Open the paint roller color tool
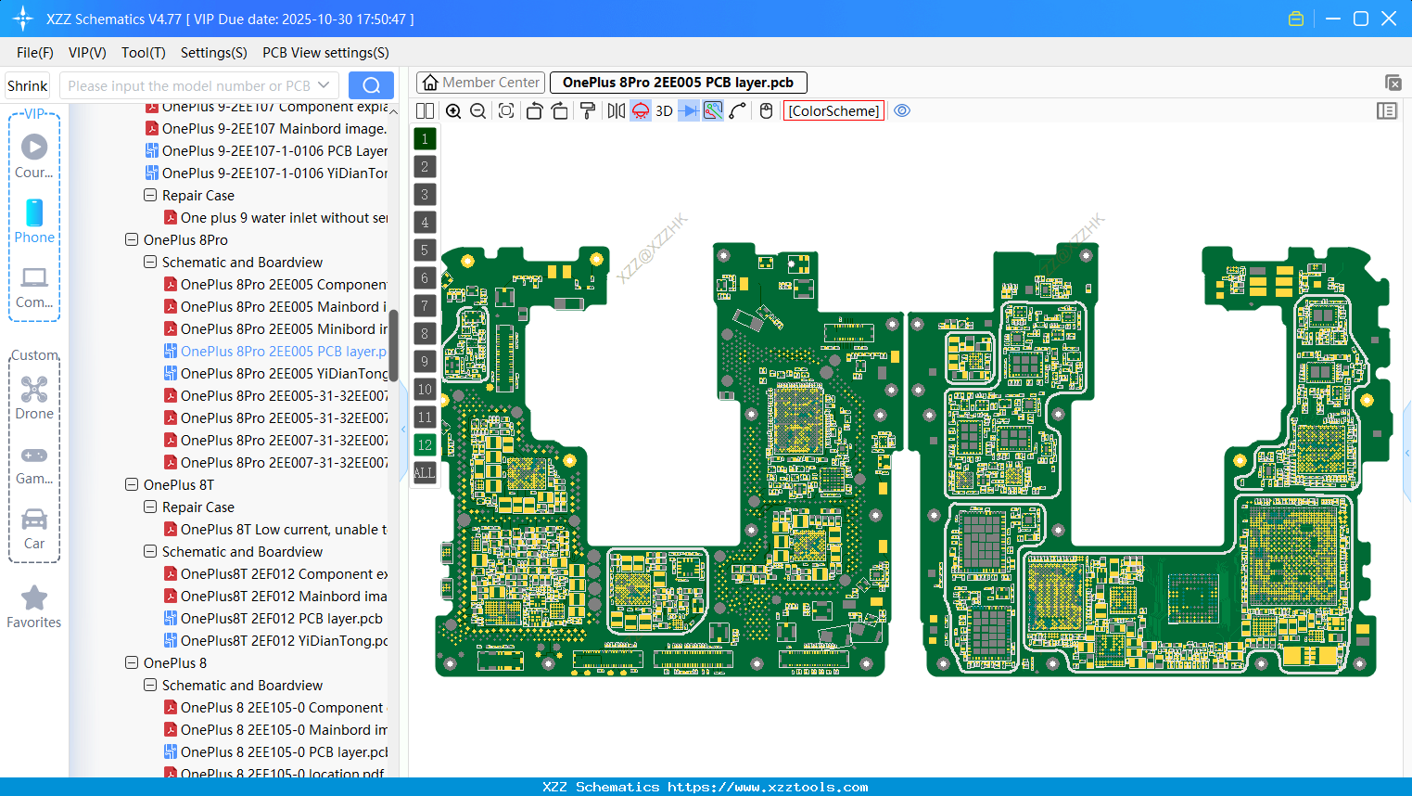The width and height of the screenshot is (1412, 796). pos(589,110)
